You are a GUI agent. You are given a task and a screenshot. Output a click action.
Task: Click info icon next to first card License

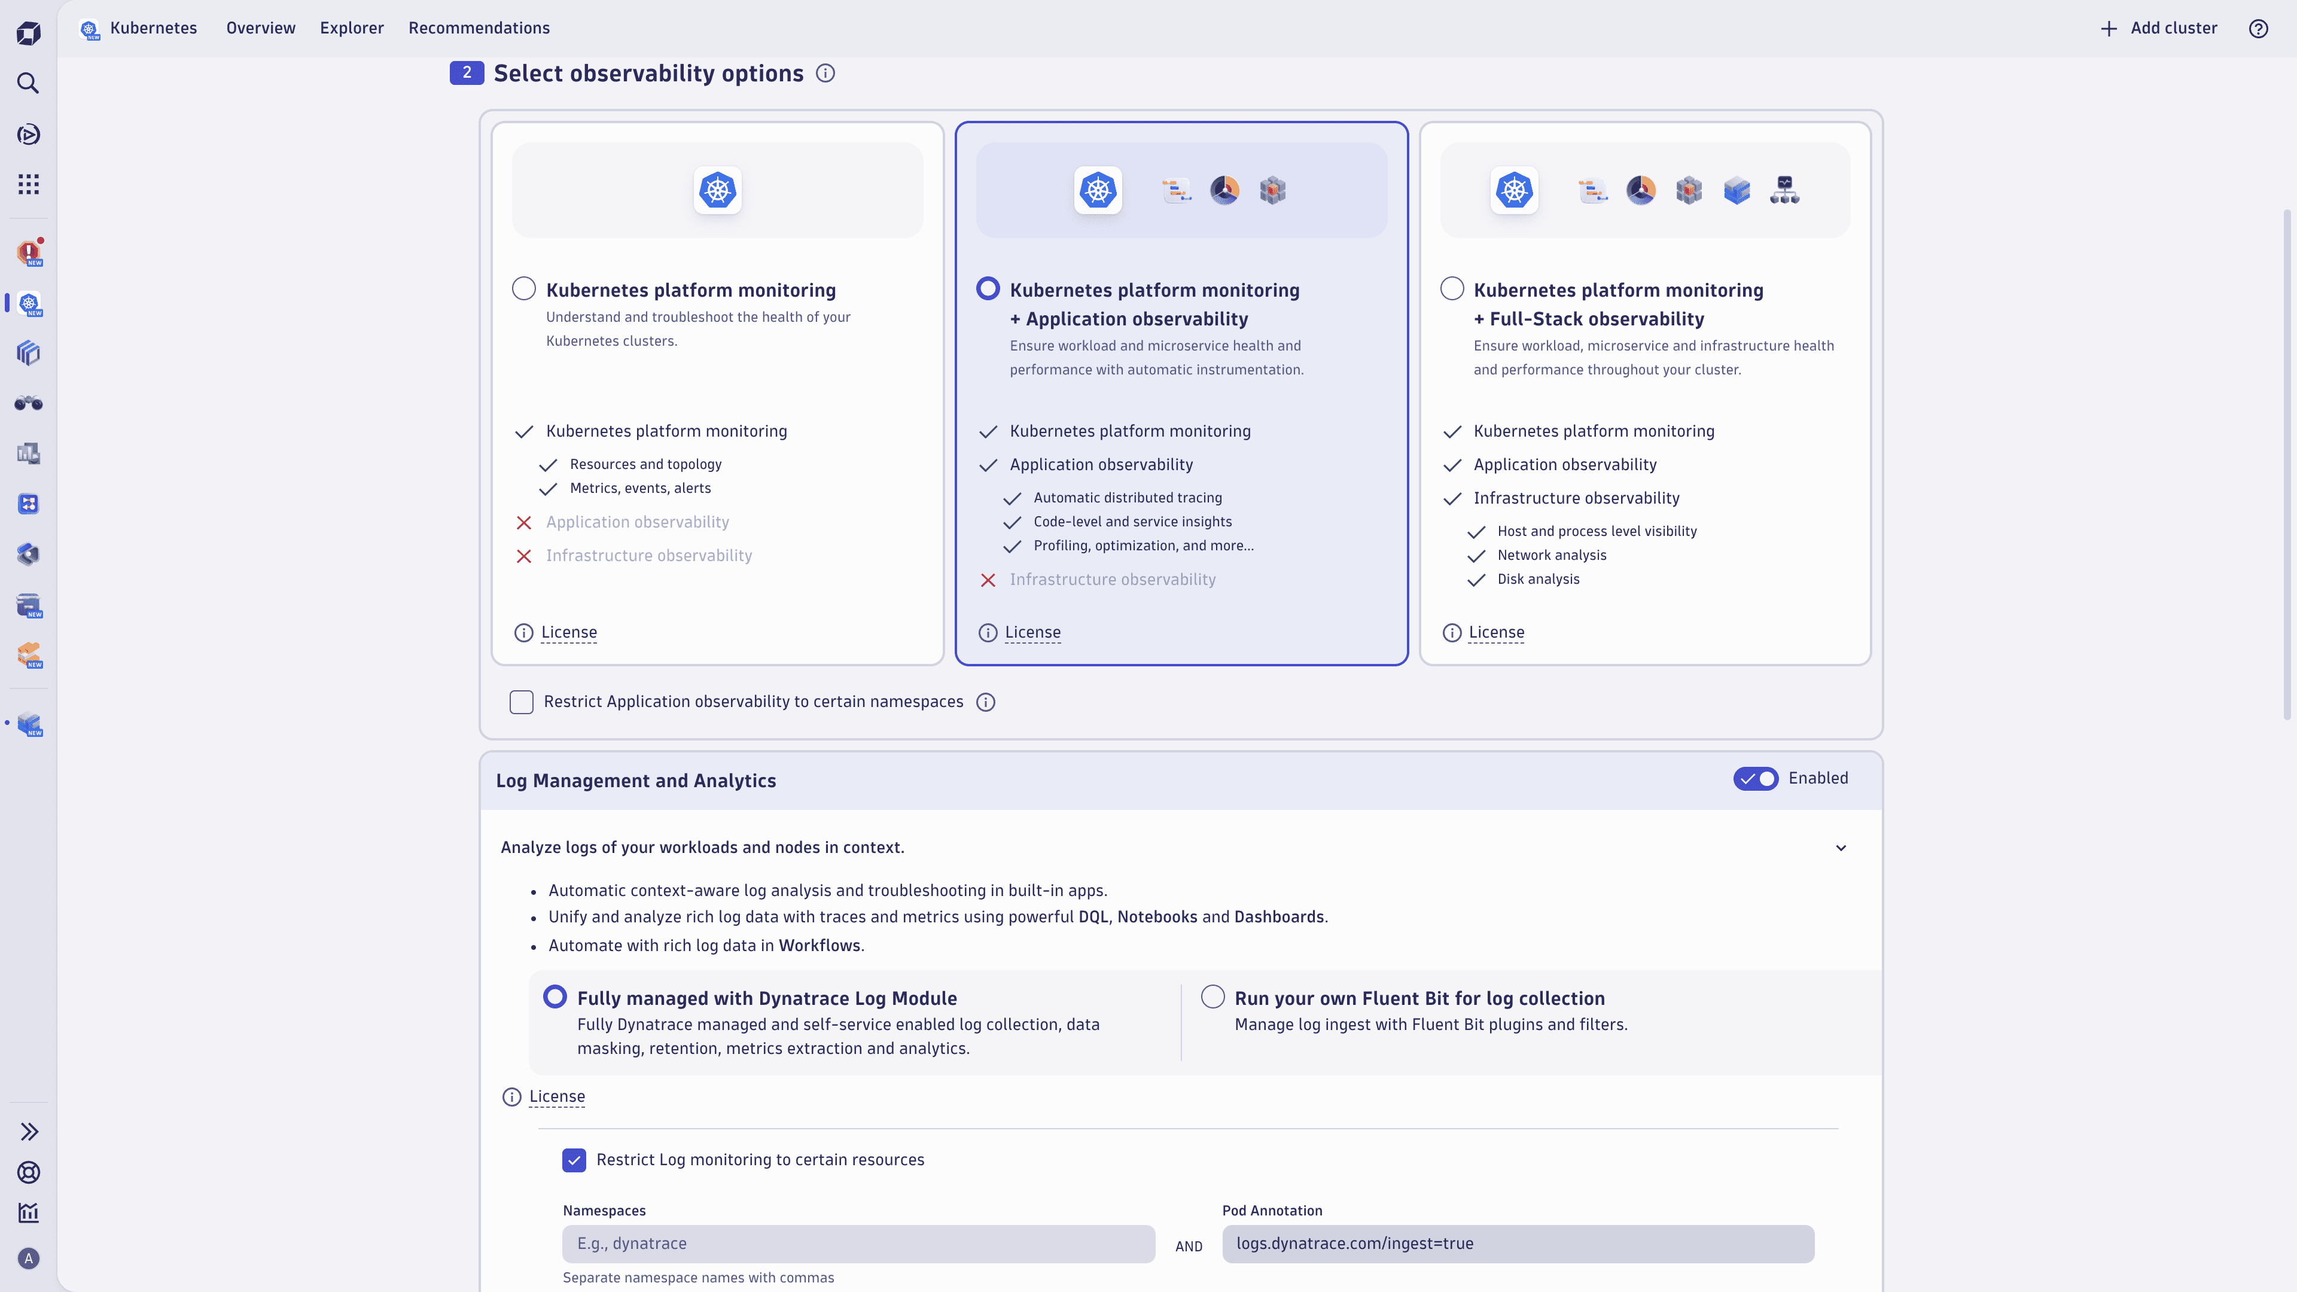point(523,633)
